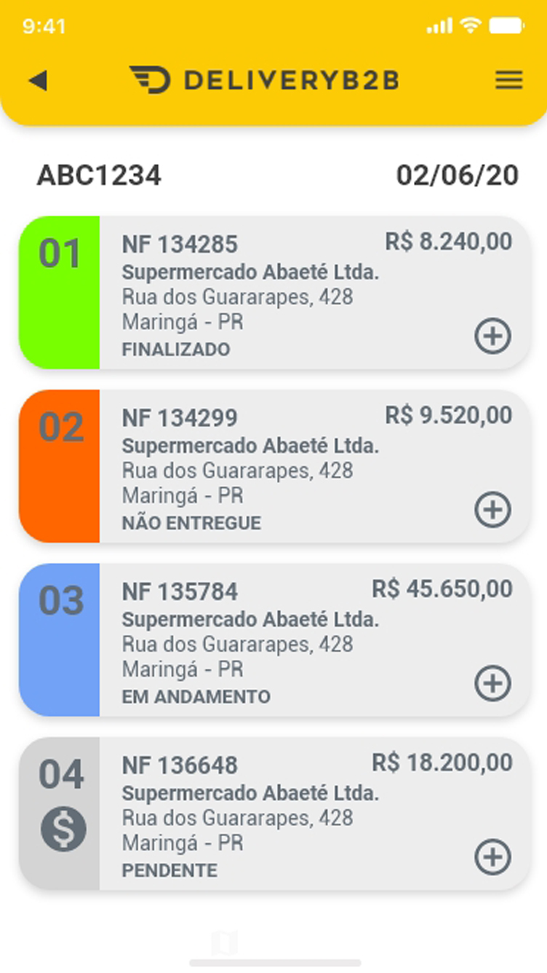Open the NF 134285 delivery card
The image size is (547, 973).
tap(274, 292)
